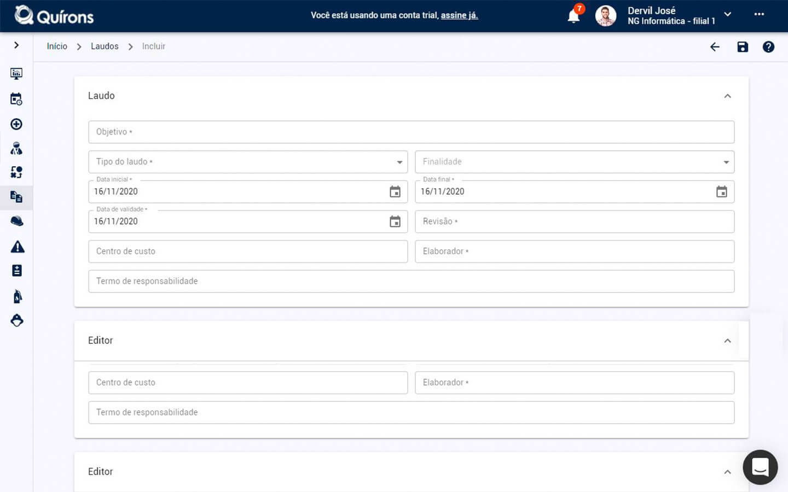The width and height of the screenshot is (788, 492).
Task: Open the Finalidade dropdown
Action: (x=574, y=162)
